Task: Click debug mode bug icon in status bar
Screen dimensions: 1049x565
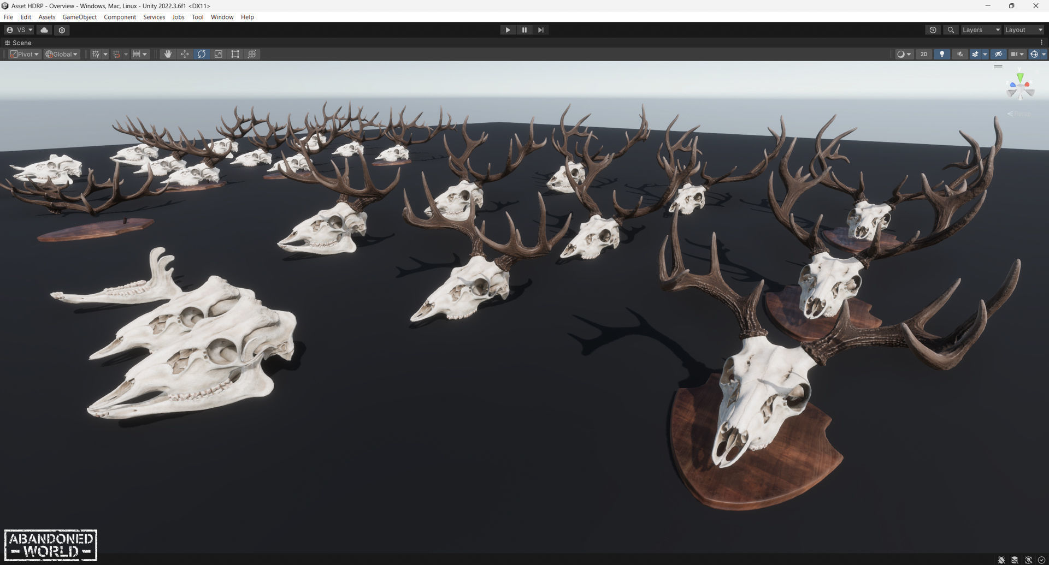Action: pos(1001,560)
